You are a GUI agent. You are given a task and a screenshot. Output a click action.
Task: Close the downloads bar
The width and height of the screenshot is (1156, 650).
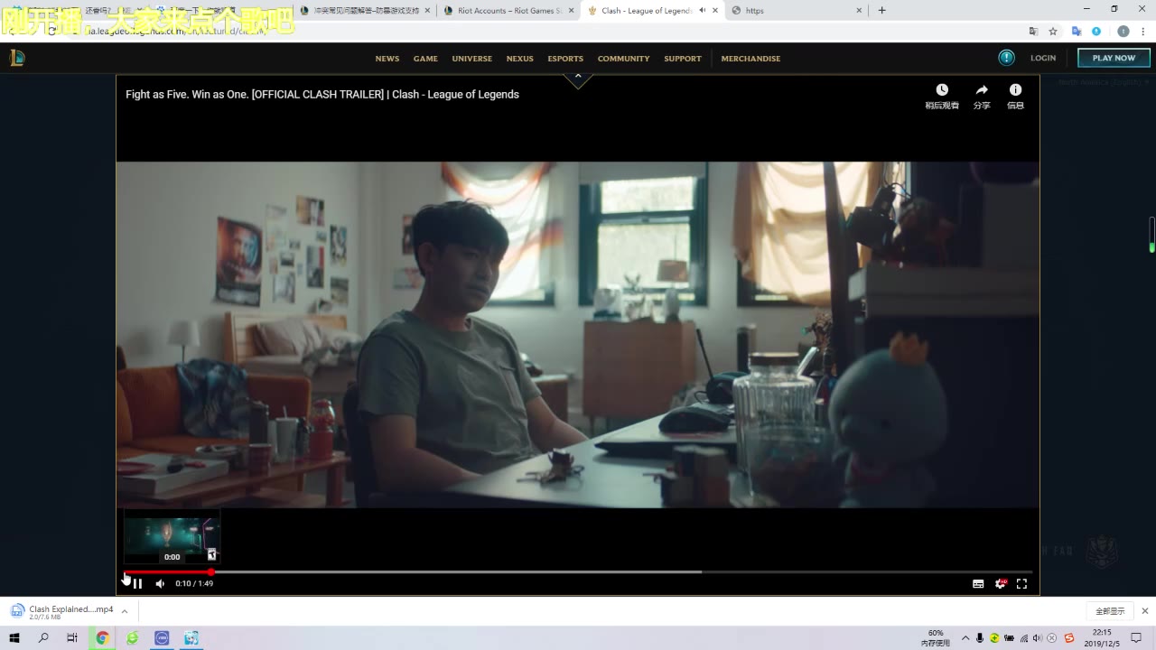click(1145, 611)
